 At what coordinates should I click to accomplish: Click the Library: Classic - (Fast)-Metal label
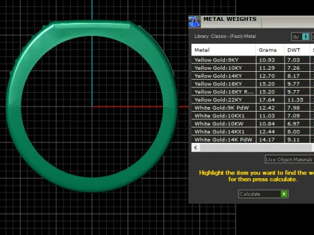coord(225,37)
